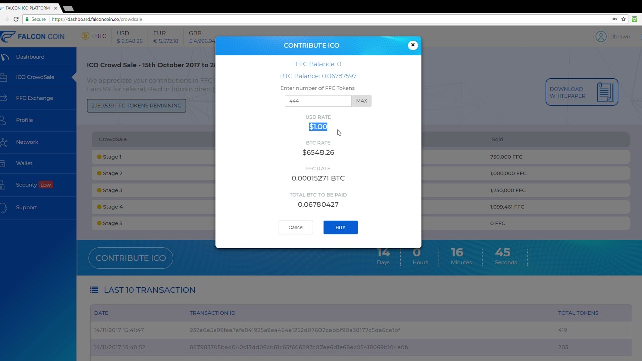
Task: Click the BTC Balance 0.06787597 text
Action: [x=318, y=76]
